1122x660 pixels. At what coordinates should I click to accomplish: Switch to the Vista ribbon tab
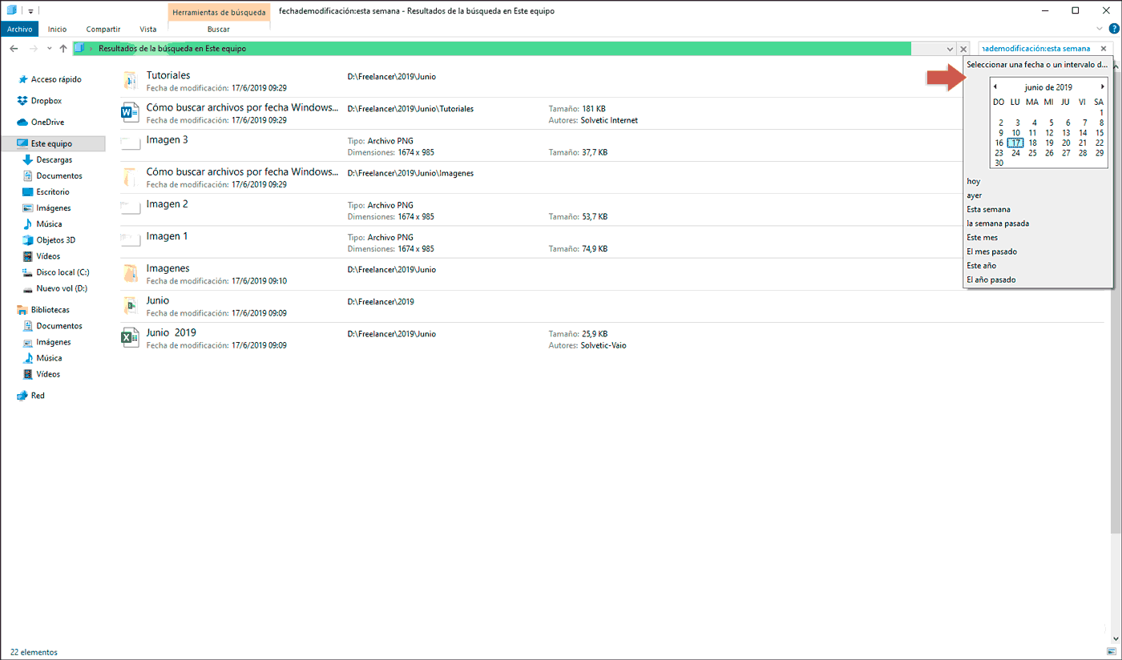pos(147,28)
